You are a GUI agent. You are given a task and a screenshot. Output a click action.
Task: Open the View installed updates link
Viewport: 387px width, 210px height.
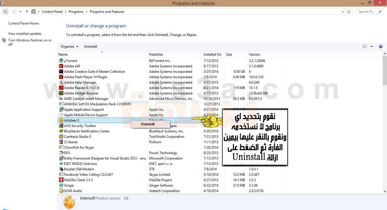pos(25,34)
